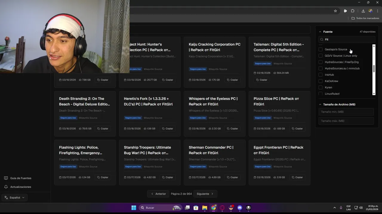Click the extension icon left of the puzzle icon
The height and width of the screenshot is (214, 382).
pos(345,11)
